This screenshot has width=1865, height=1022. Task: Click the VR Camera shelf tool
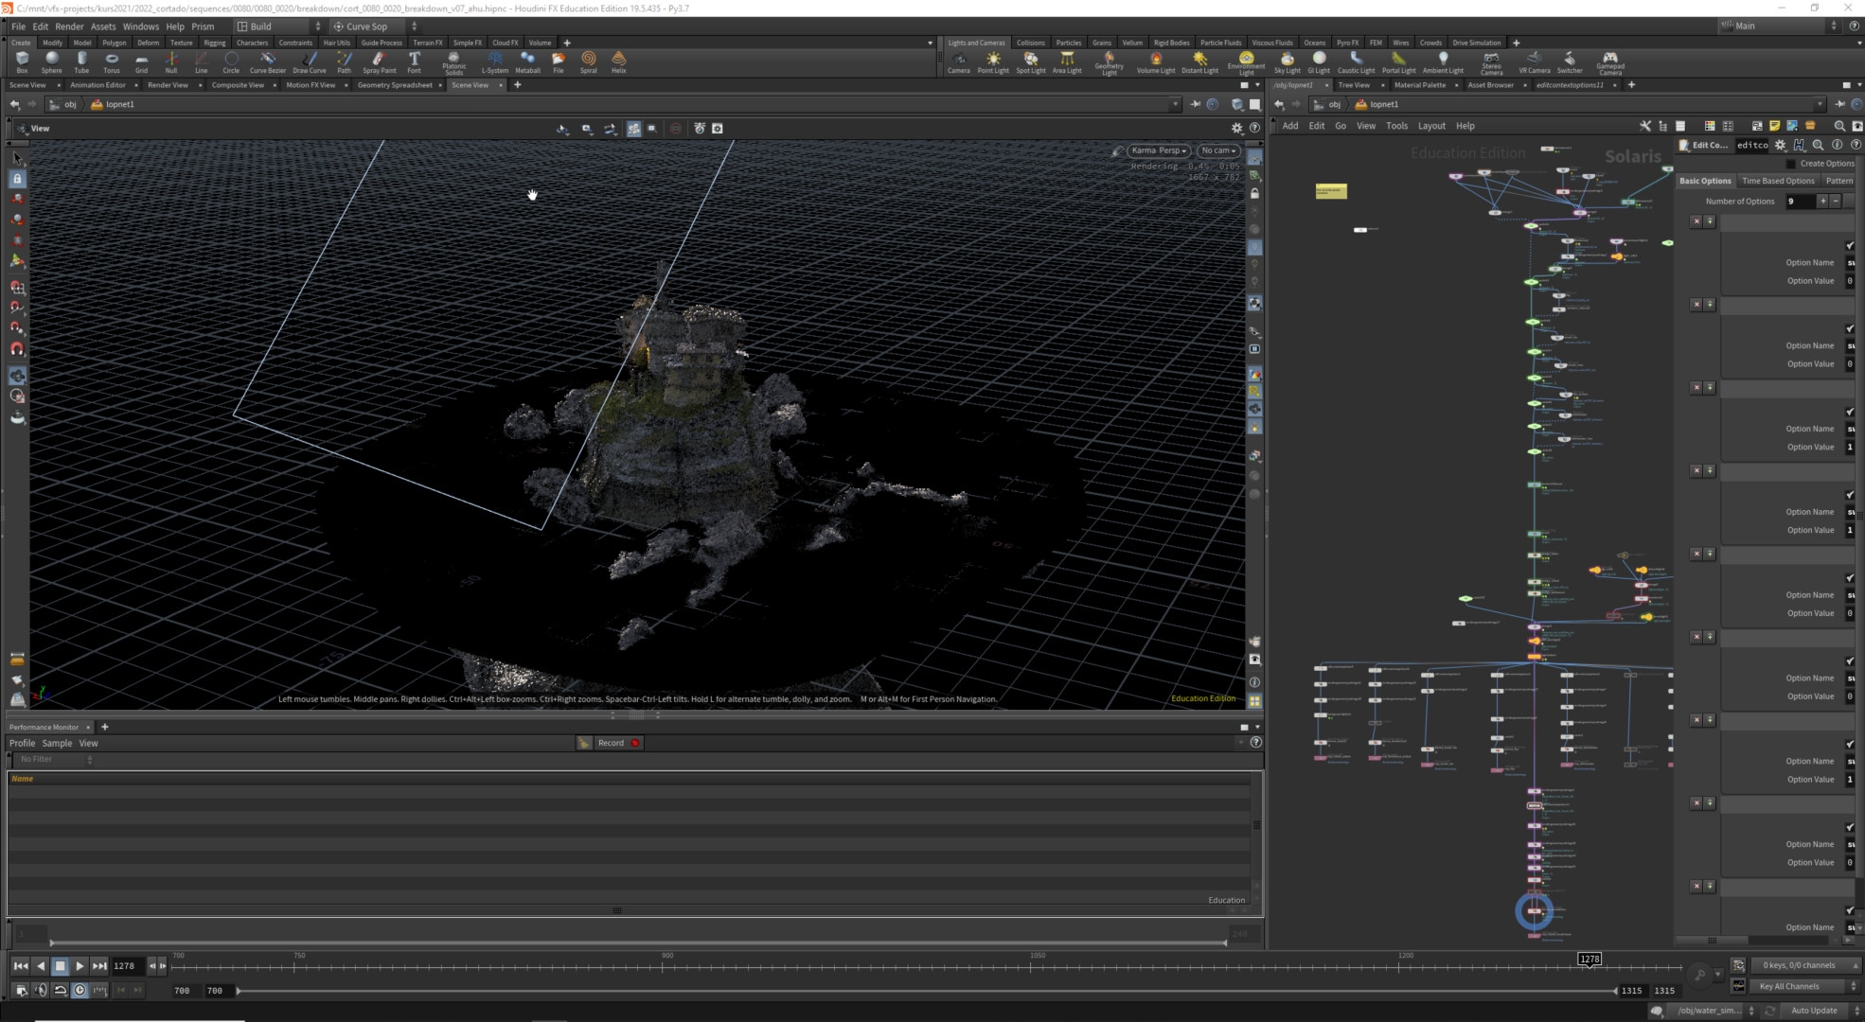coord(1534,62)
